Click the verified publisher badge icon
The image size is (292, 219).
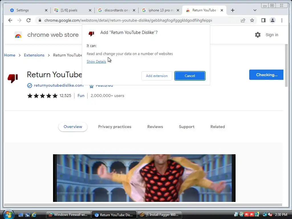30,86
